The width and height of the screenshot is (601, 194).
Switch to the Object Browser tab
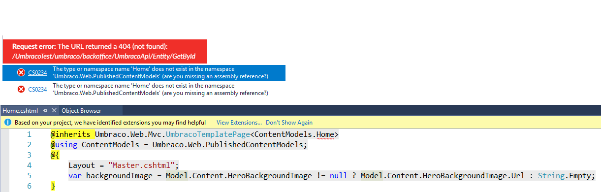(82, 111)
